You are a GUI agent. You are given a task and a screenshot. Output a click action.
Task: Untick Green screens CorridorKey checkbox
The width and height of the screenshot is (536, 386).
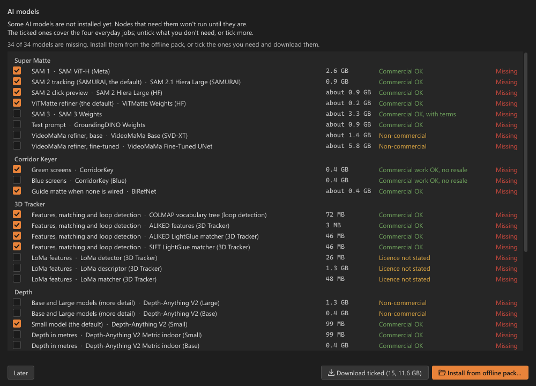(17, 169)
